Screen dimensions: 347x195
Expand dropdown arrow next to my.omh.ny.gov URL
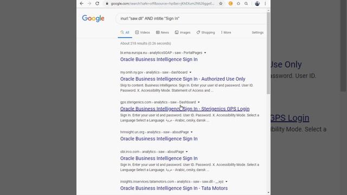(190, 73)
